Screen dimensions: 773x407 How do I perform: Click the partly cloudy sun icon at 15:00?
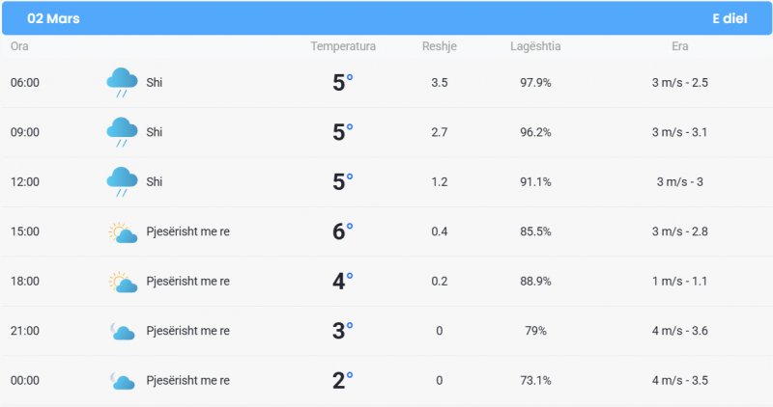point(123,232)
